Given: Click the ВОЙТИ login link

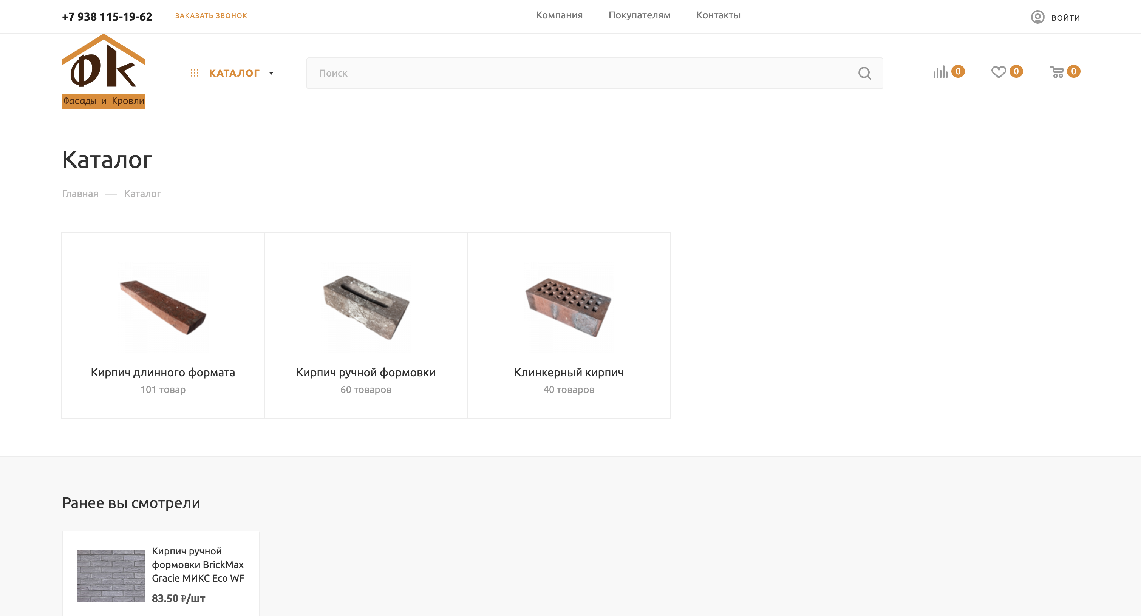Looking at the screenshot, I should point(1065,18).
